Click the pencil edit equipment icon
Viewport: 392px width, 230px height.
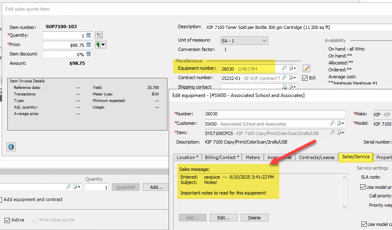(x=307, y=68)
